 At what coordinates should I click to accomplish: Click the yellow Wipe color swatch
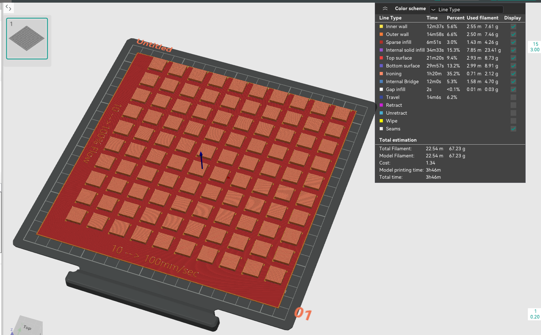click(381, 121)
